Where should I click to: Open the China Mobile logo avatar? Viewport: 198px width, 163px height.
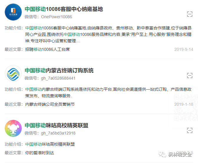coord(13,73)
